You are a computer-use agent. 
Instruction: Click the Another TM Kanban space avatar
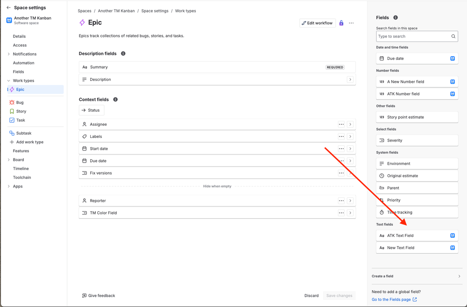[x=9, y=20]
